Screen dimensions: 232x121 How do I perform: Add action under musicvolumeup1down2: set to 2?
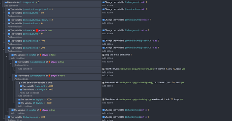coord(107,44)
